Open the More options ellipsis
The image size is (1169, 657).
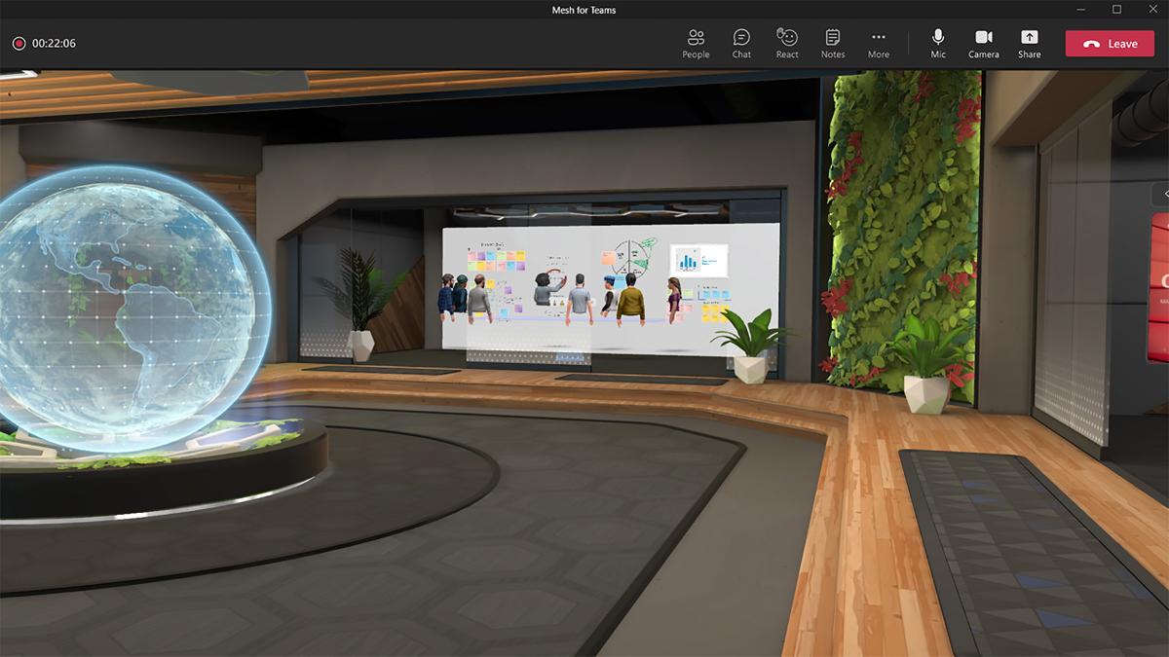878,42
